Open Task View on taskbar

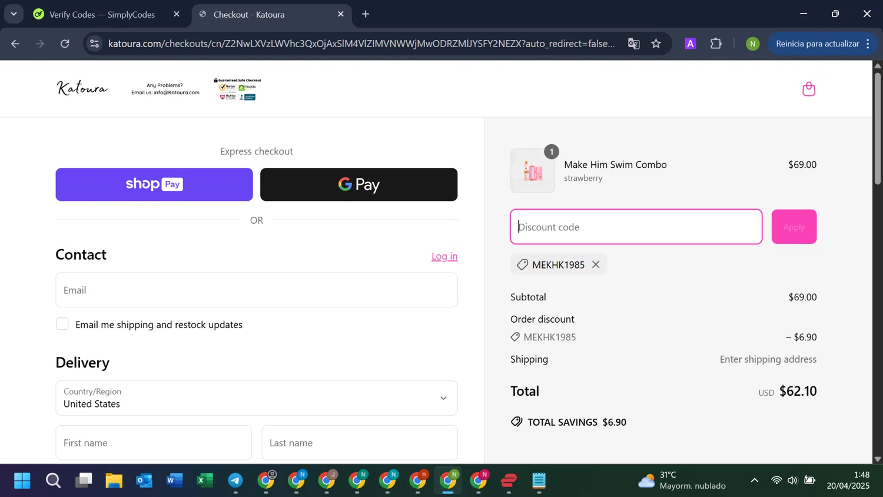coord(84,481)
